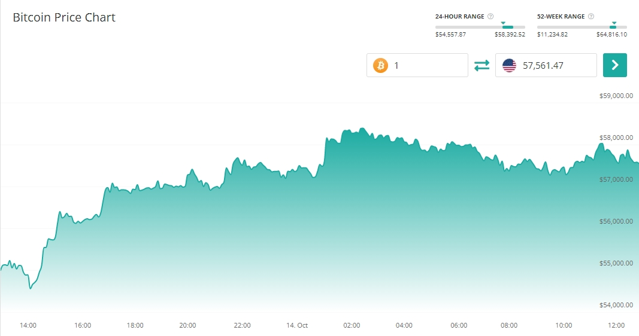This screenshot has width=639, height=336.
Task: Click the 02:00 time axis label
Action: [352, 325]
